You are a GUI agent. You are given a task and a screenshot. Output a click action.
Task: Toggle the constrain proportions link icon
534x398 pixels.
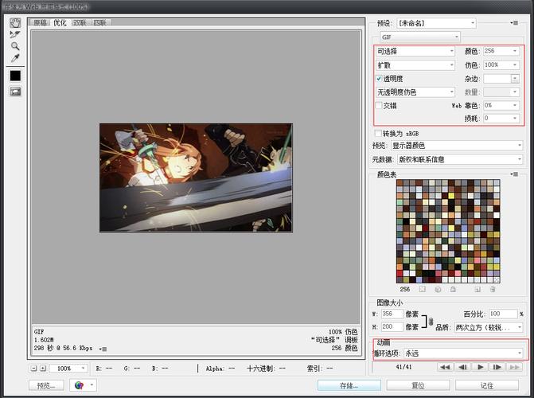tap(431, 322)
